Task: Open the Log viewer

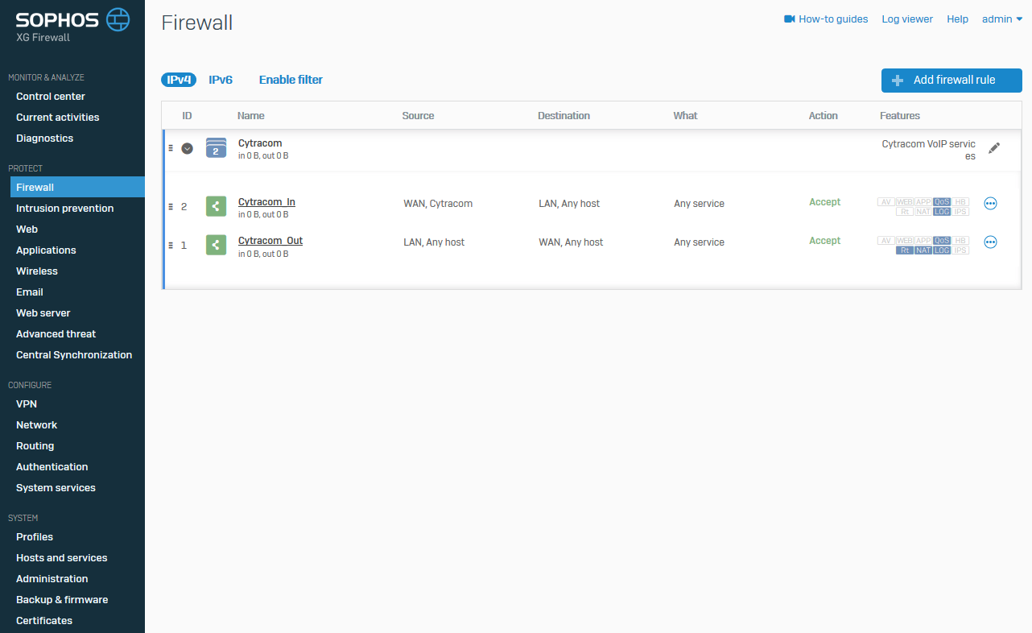Action: [x=907, y=19]
